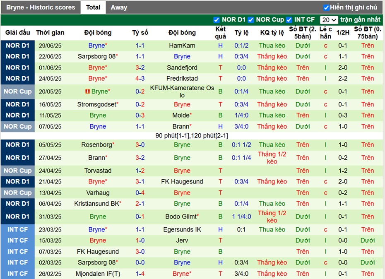
Task: Click the Kết quả column header
Action: tap(220, 33)
